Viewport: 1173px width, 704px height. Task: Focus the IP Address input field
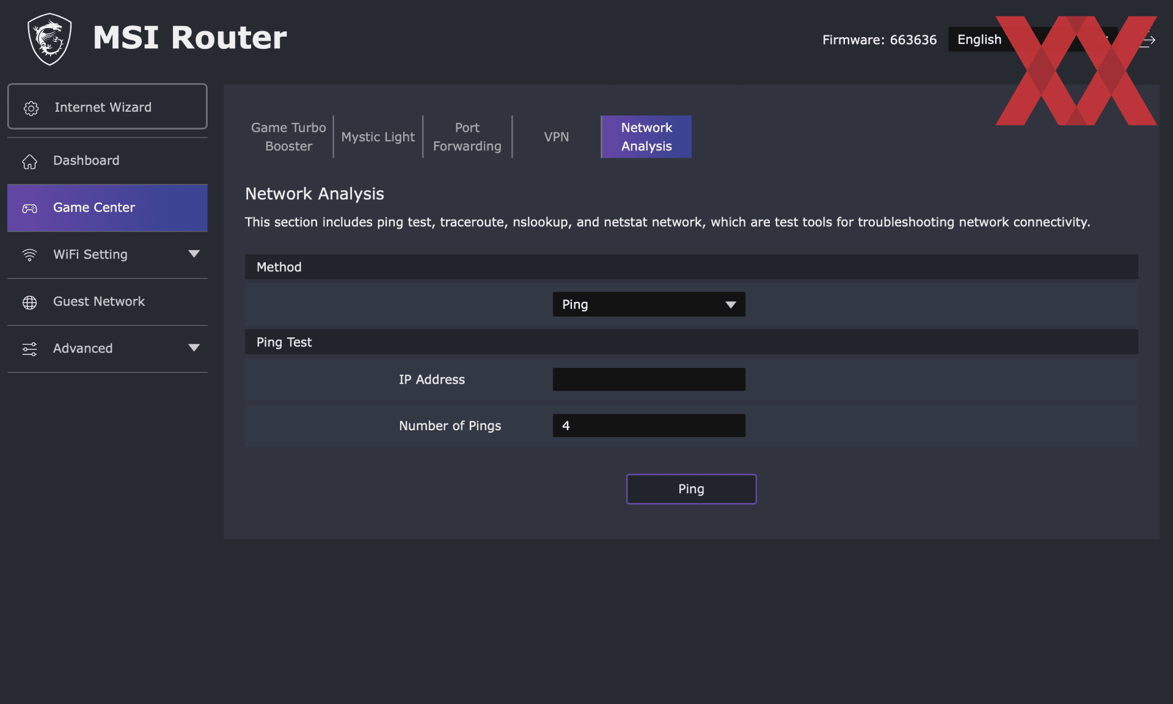[x=649, y=379]
